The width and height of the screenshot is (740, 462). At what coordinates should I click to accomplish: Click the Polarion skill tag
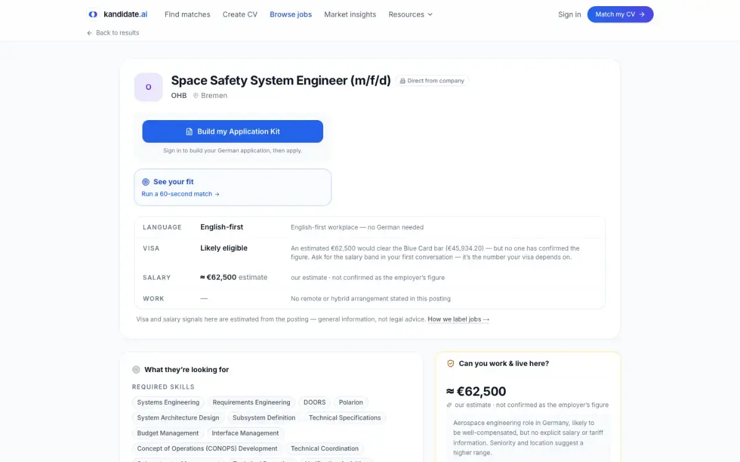(x=351, y=402)
